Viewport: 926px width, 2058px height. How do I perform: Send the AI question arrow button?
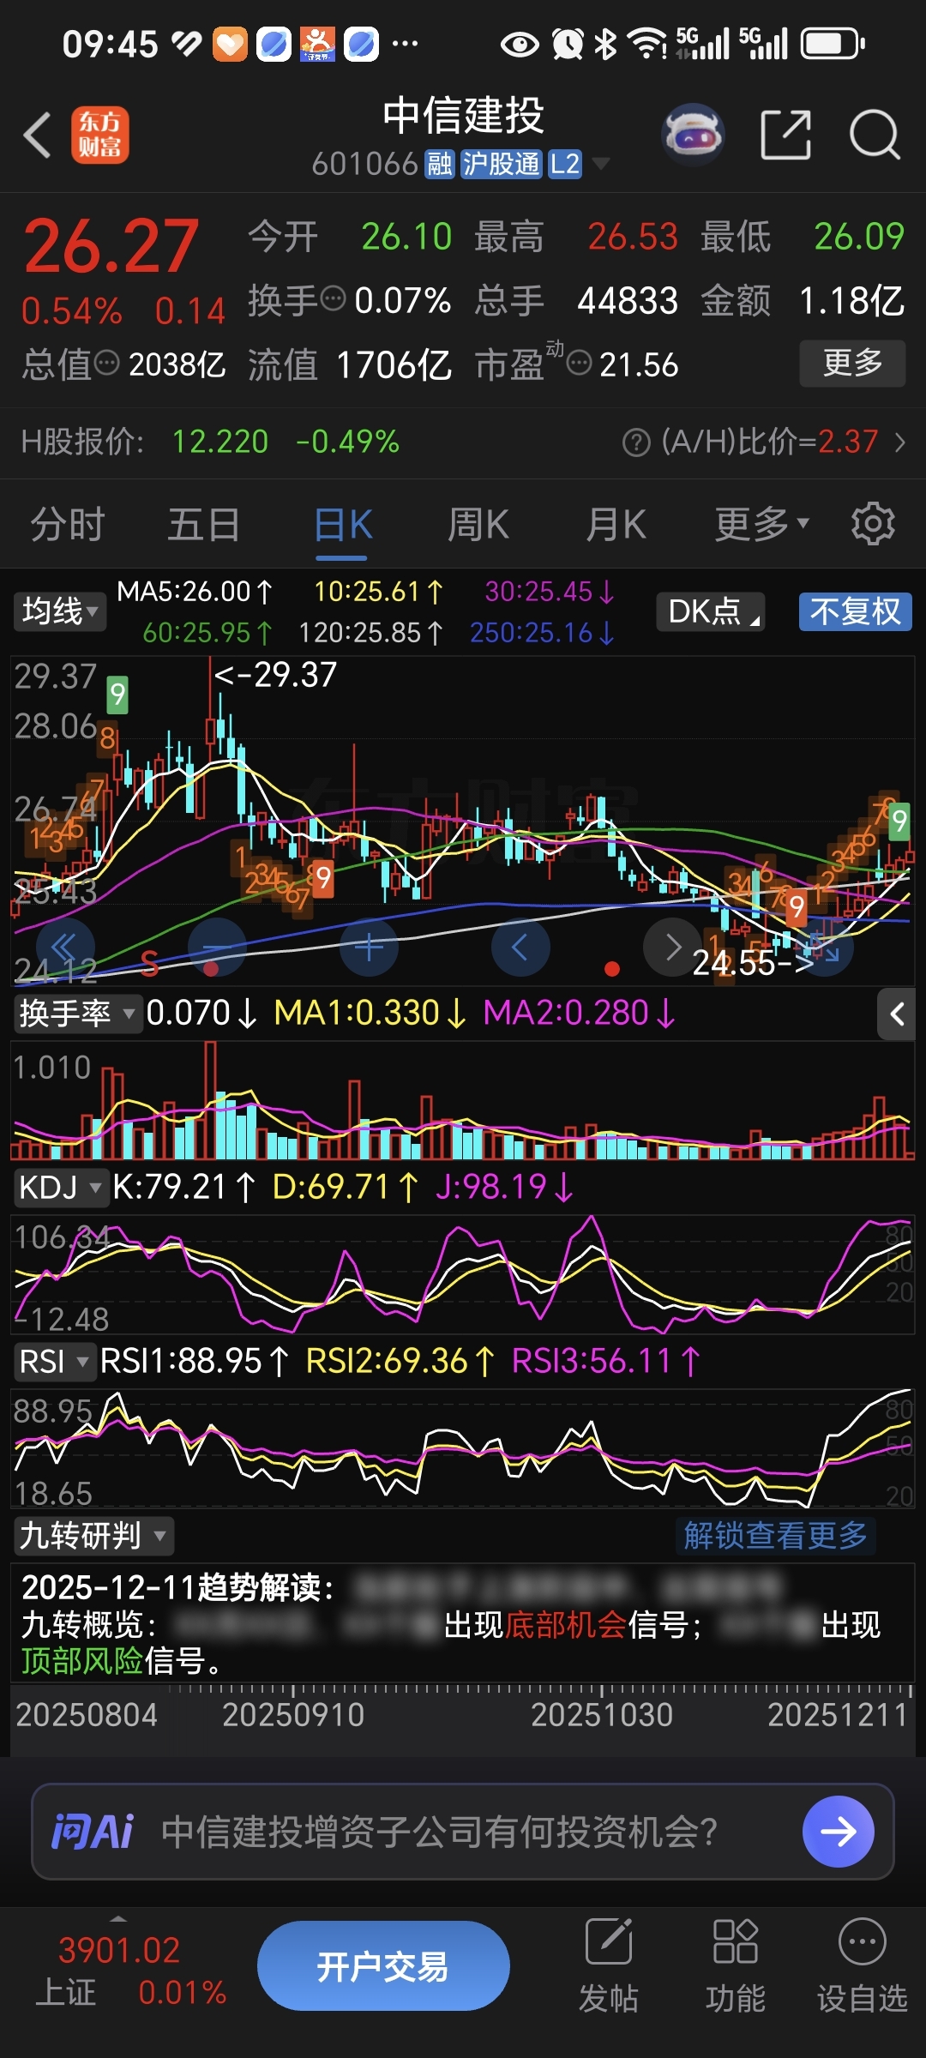(838, 1832)
